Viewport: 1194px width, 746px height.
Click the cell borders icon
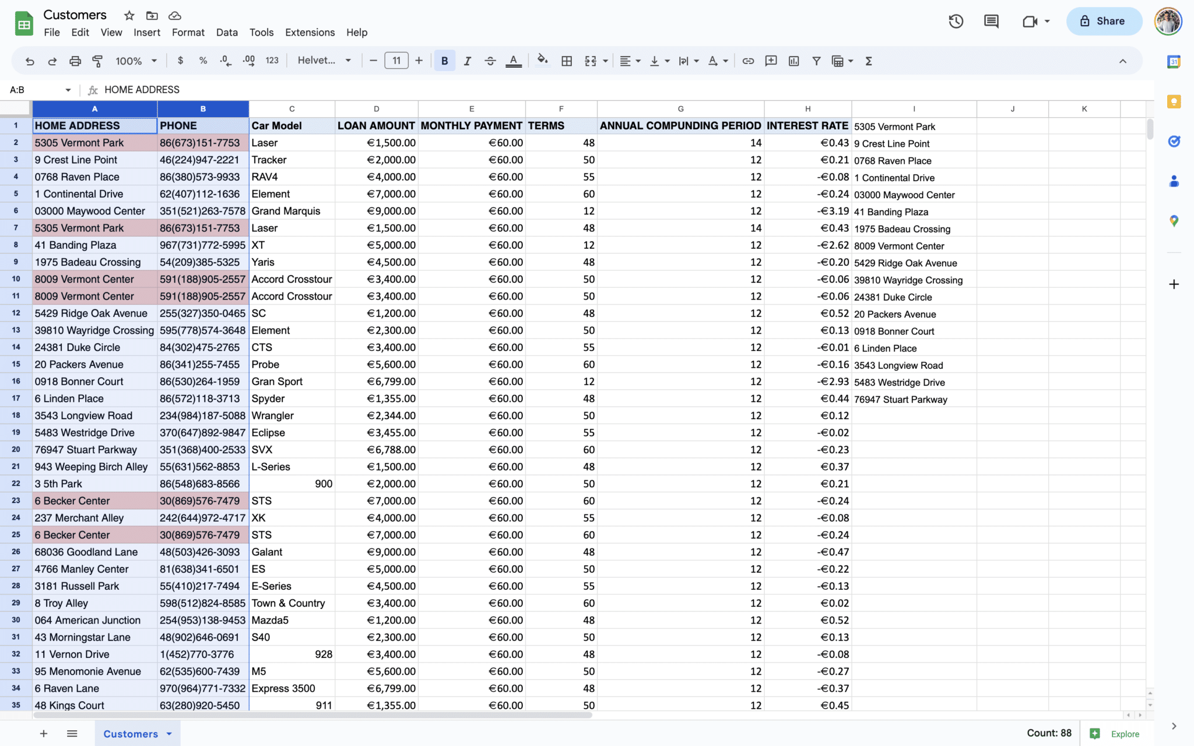566,61
